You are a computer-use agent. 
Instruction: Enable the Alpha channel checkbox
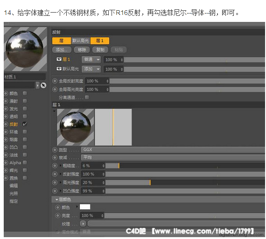click(25, 163)
